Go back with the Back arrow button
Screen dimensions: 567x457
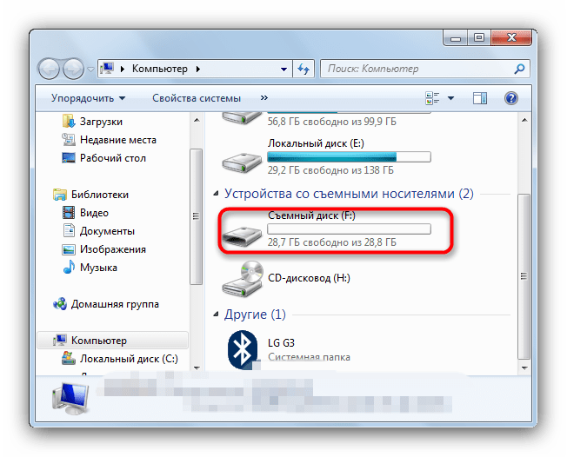click(x=49, y=69)
